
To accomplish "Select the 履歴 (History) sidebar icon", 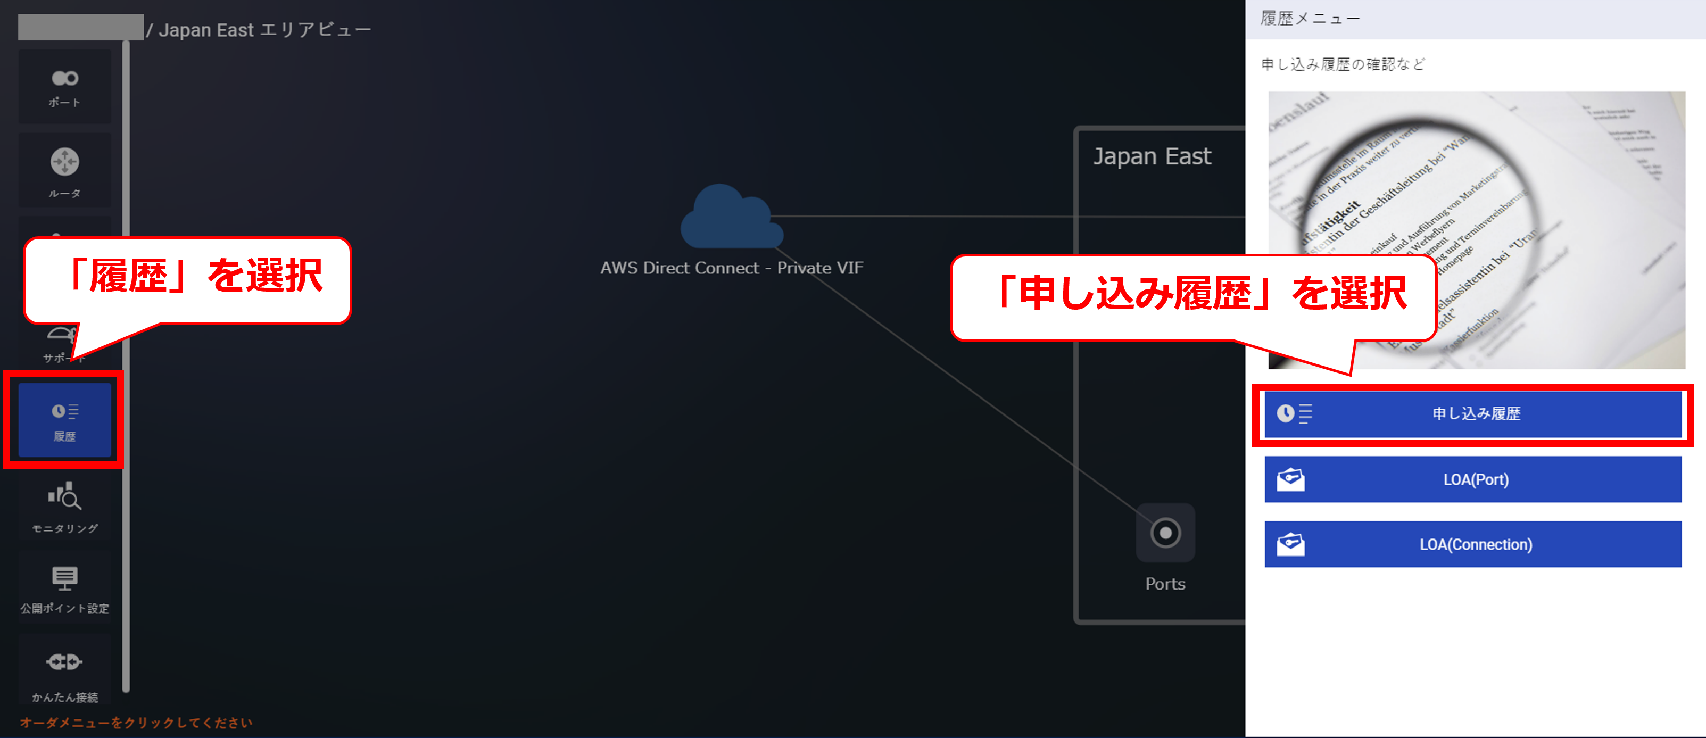I will (x=64, y=420).
